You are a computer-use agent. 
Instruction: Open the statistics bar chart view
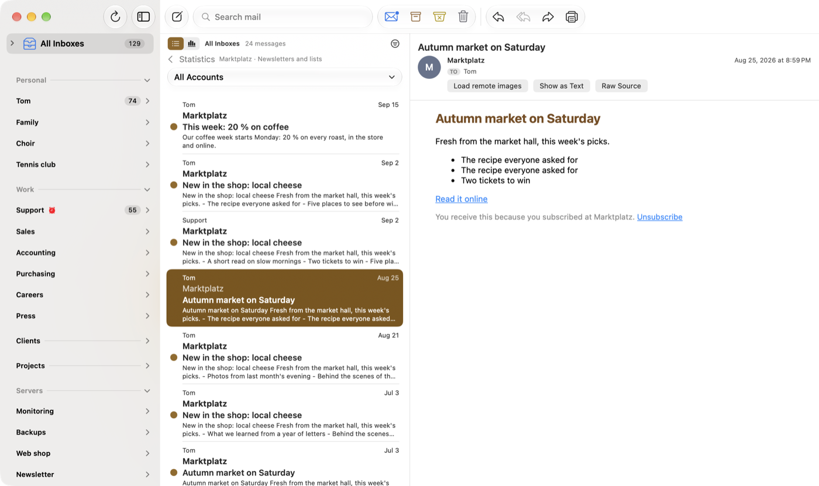point(192,44)
